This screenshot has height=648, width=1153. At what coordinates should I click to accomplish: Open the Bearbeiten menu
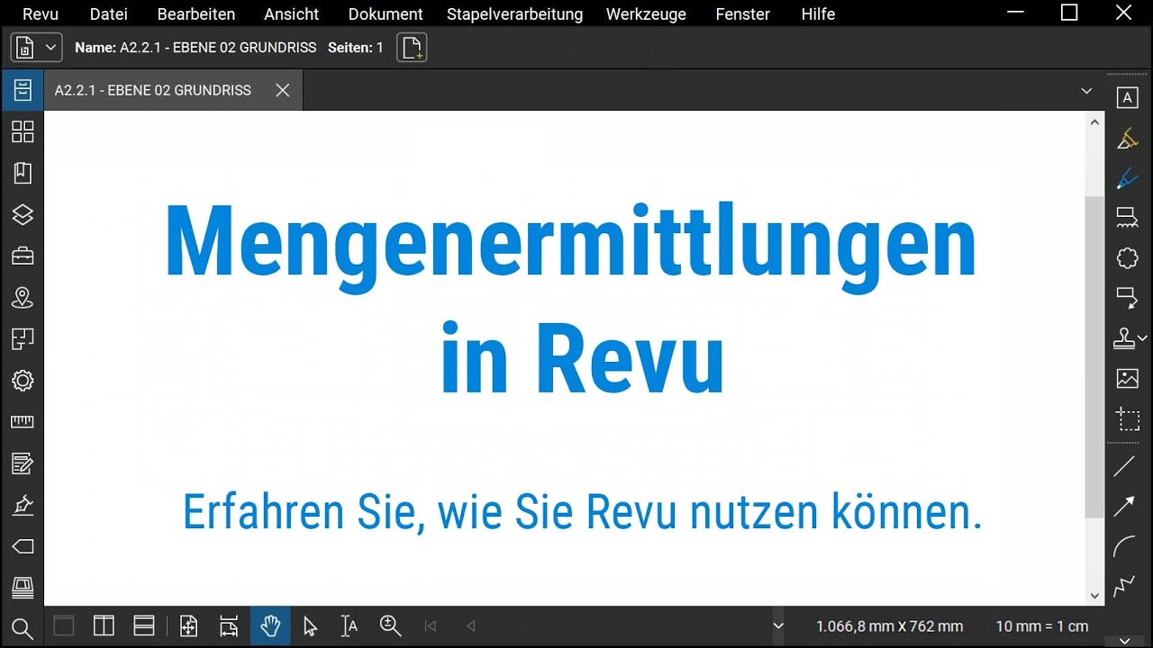click(196, 14)
